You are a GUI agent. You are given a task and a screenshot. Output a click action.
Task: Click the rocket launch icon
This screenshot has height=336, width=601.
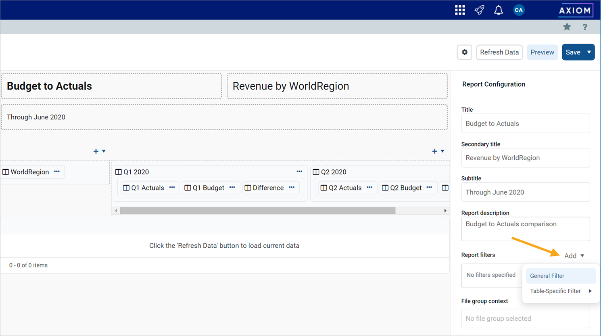click(x=479, y=10)
